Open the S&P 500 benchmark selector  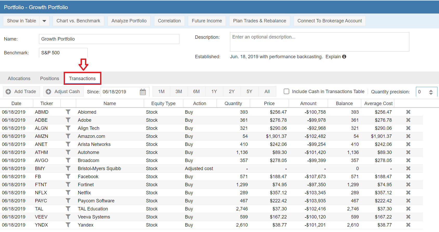click(63, 53)
